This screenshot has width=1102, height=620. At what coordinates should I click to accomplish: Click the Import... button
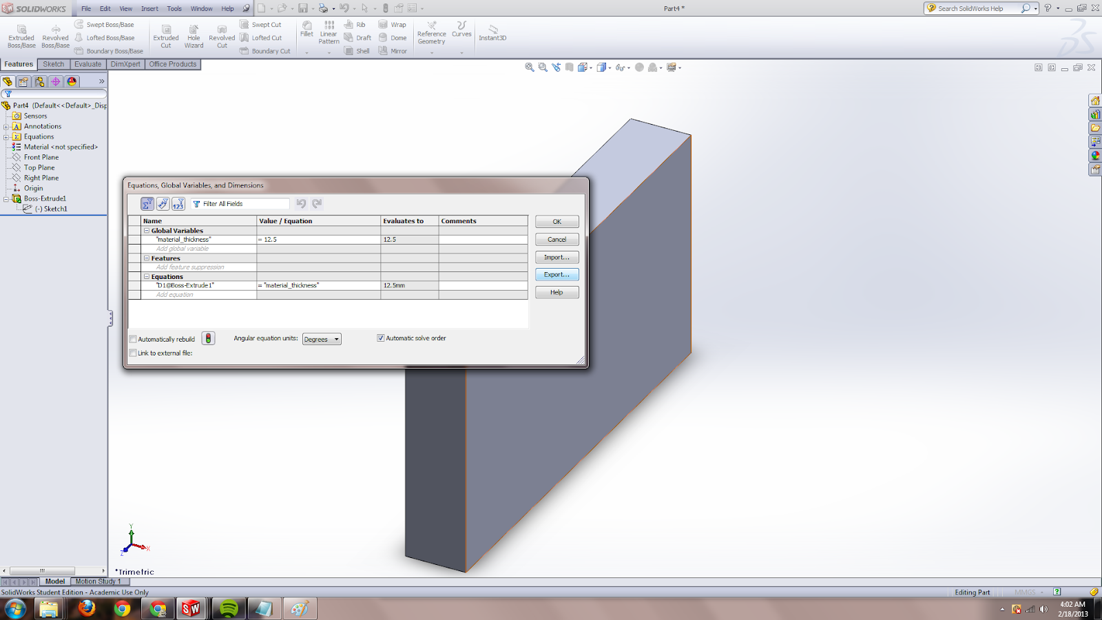(557, 257)
